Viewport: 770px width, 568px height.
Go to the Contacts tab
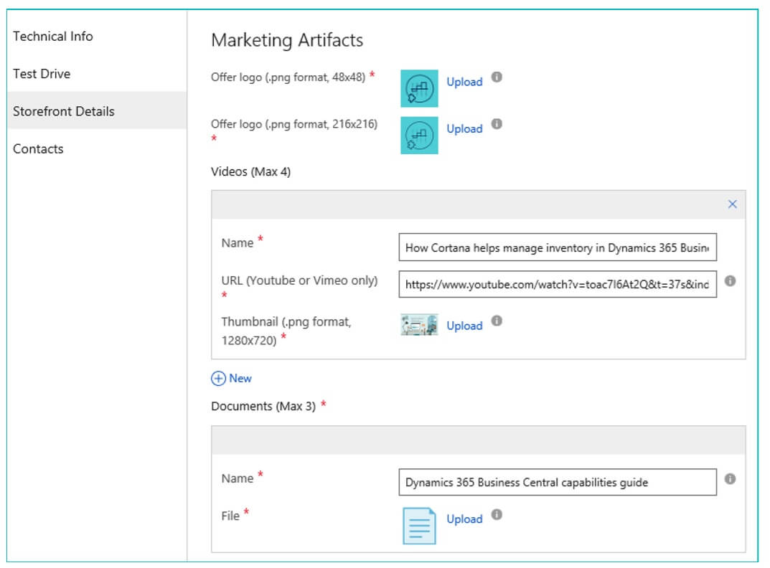(38, 148)
